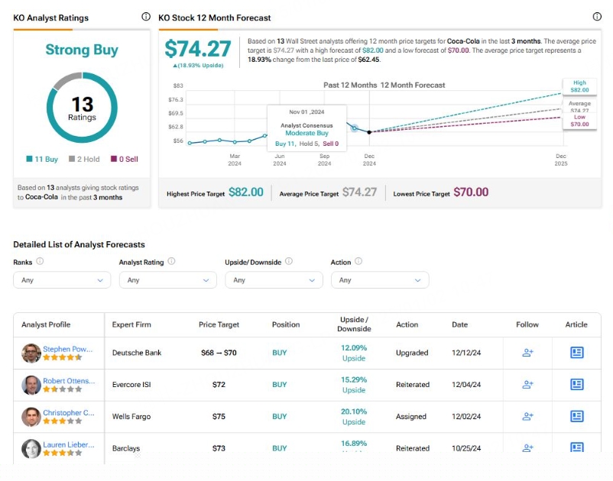This screenshot has width=613, height=481.
Task: Click the 11 Buy legend entry
Action: point(42,159)
